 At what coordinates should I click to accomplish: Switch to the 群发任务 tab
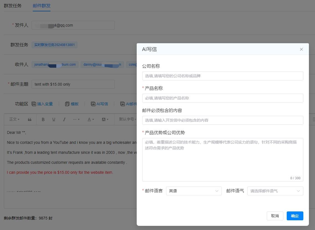point(13,6)
